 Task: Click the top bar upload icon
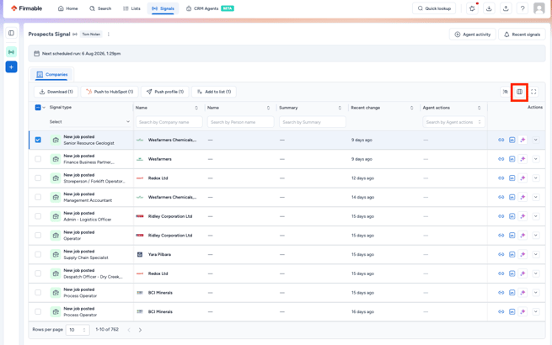506,8
